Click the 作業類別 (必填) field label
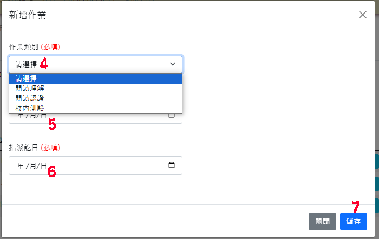The height and width of the screenshot is (239, 379). pos(34,47)
